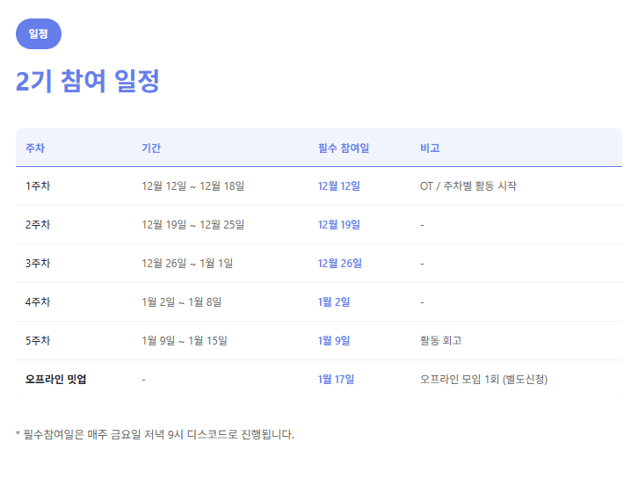Click the 주차 column header
This screenshot has height=479, width=631.
pos(35,148)
